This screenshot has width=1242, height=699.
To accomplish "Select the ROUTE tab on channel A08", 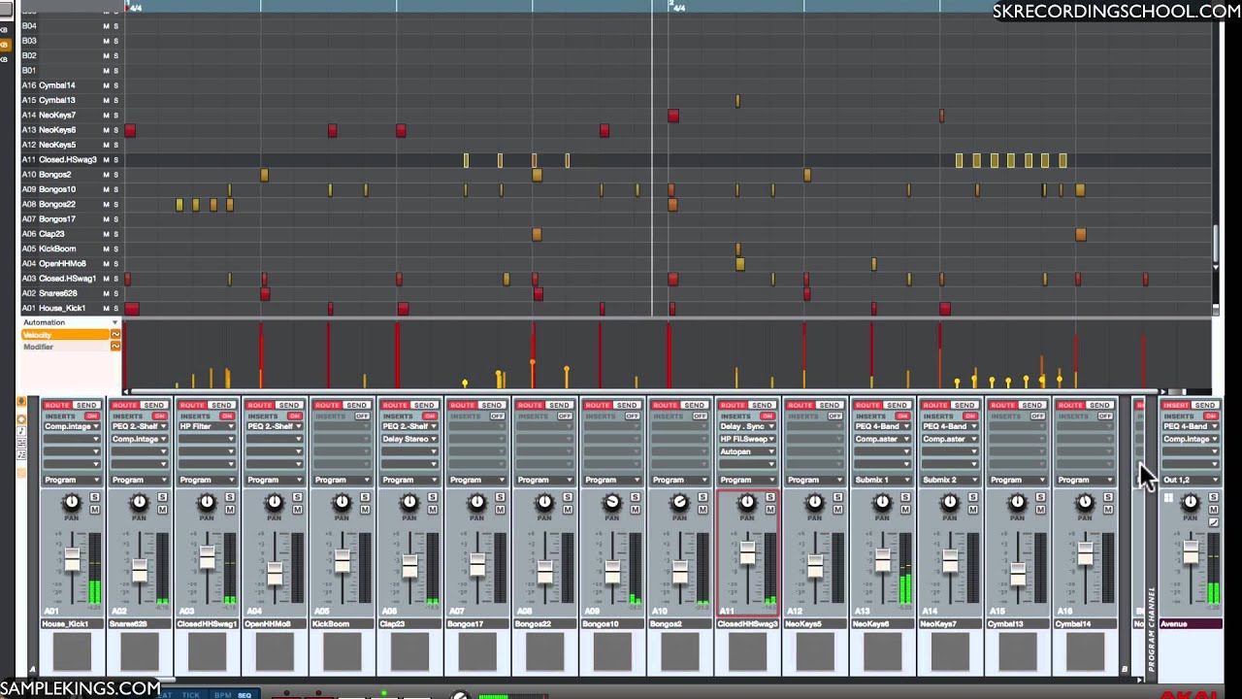I will pos(530,405).
